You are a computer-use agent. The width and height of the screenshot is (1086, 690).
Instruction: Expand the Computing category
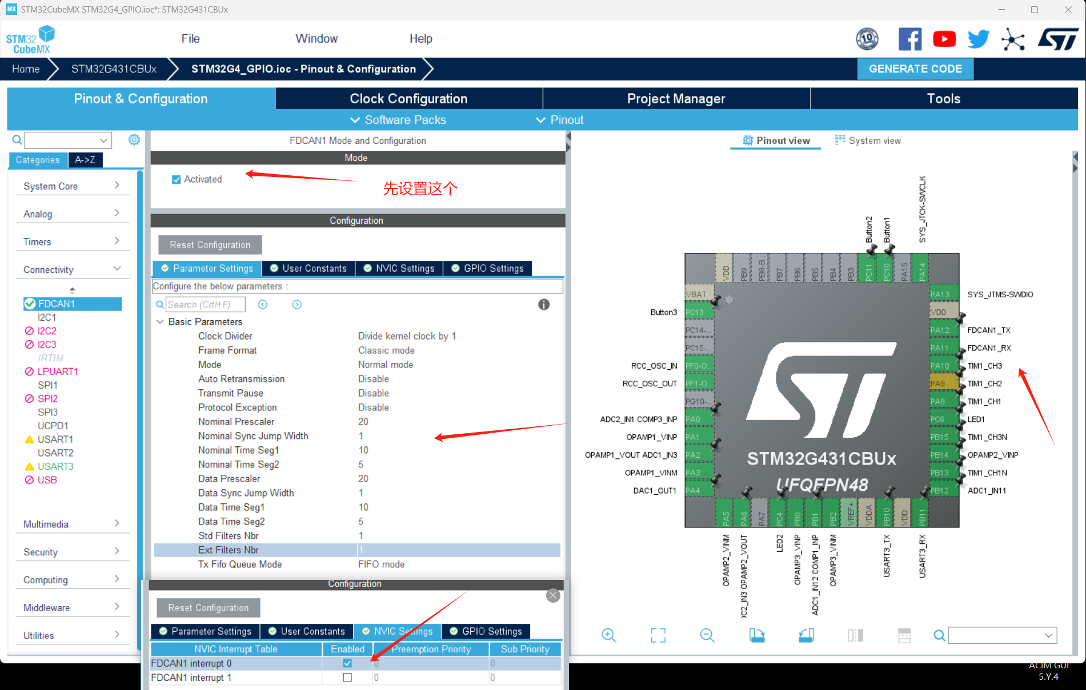point(72,580)
